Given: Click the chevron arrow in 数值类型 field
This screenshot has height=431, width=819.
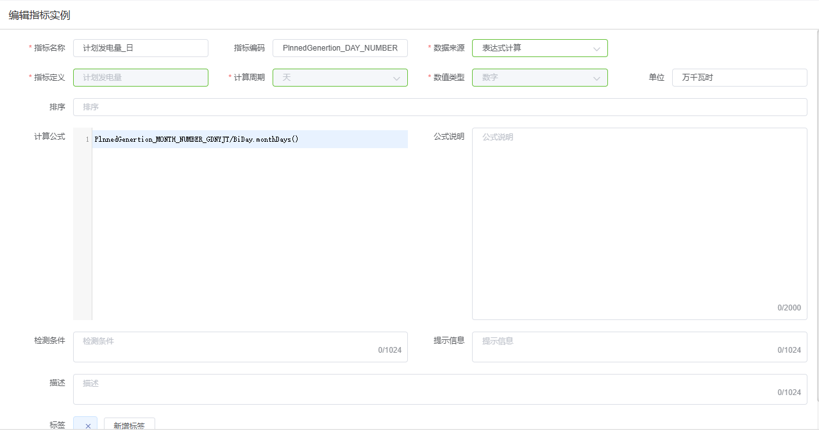Looking at the screenshot, I should tap(596, 78).
